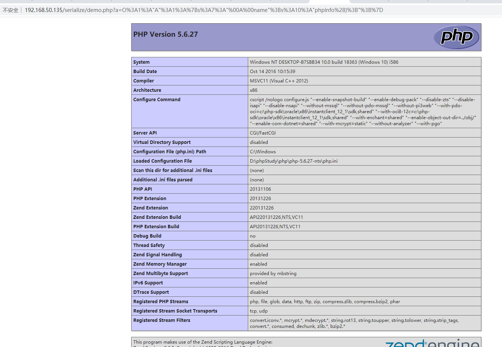The height and width of the screenshot is (347, 502).
Task: Click the not-secure indicator beside the URL
Action: click(x=10, y=10)
